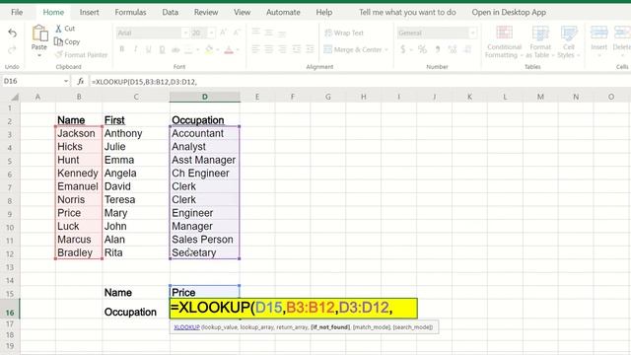Open the Automate ribbon tab
Screen dimensions: 631x355
[283, 12]
